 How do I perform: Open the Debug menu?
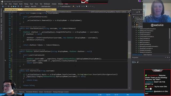coord(26,4)
